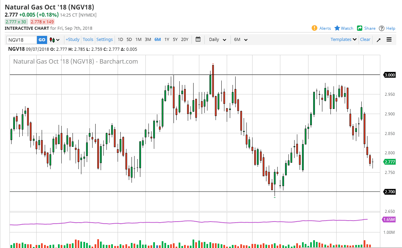Expand the 6M period dropdown
Viewport: 402px width, 248px height.
click(x=241, y=40)
